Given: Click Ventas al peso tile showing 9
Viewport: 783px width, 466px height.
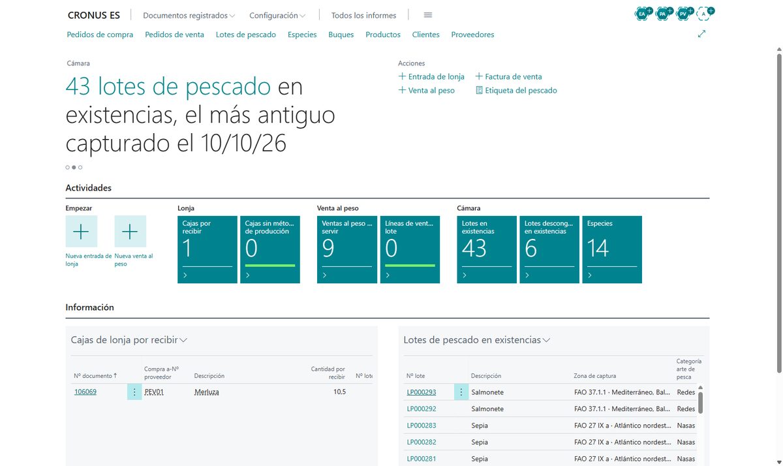Looking at the screenshot, I should tap(347, 249).
